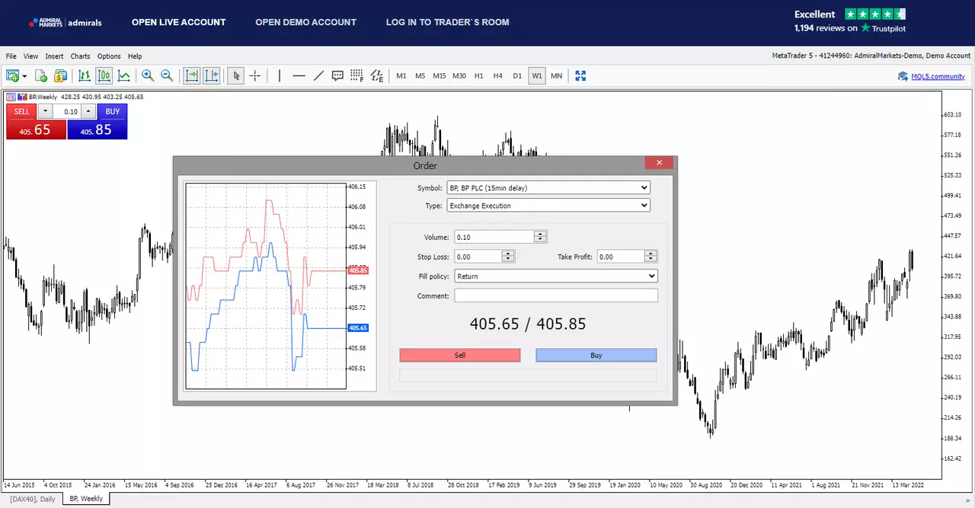Image resolution: width=975 pixels, height=508 pixels.
Task: Switch chart to candlesticks view
Action: click(104, 75)
